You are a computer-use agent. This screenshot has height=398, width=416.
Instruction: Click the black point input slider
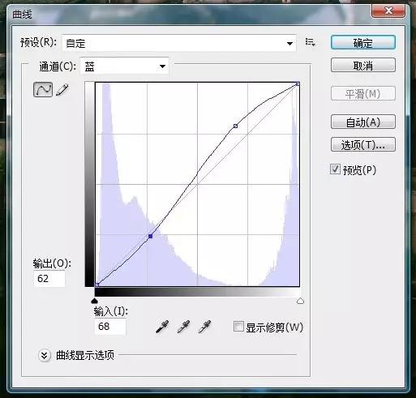(94, 301)
